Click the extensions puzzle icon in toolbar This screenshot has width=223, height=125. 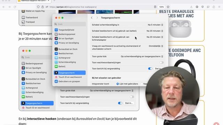[214, 7]
